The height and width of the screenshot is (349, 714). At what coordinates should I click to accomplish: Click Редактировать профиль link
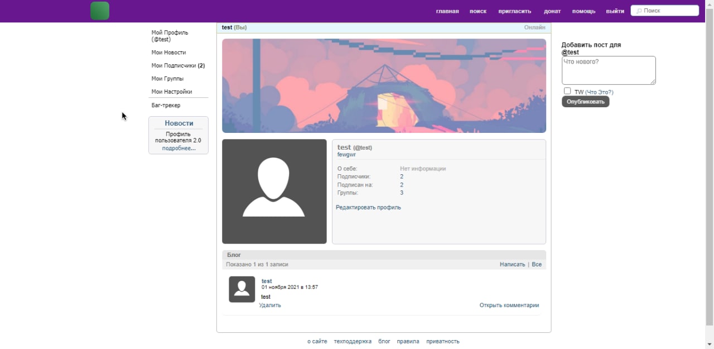[x=368, y=208]
